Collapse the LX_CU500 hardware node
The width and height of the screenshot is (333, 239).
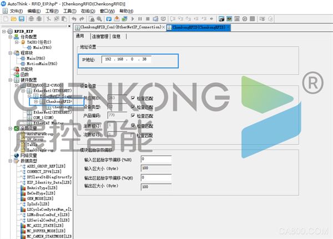point(17,85)
